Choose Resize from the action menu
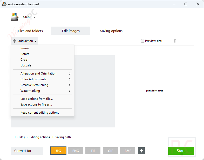This screenshot has height=160, width=204. click(43, 48)
